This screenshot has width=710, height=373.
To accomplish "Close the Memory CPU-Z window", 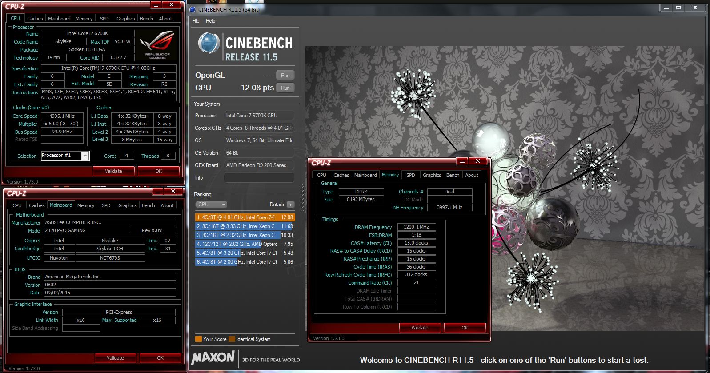I will [477, 161].
